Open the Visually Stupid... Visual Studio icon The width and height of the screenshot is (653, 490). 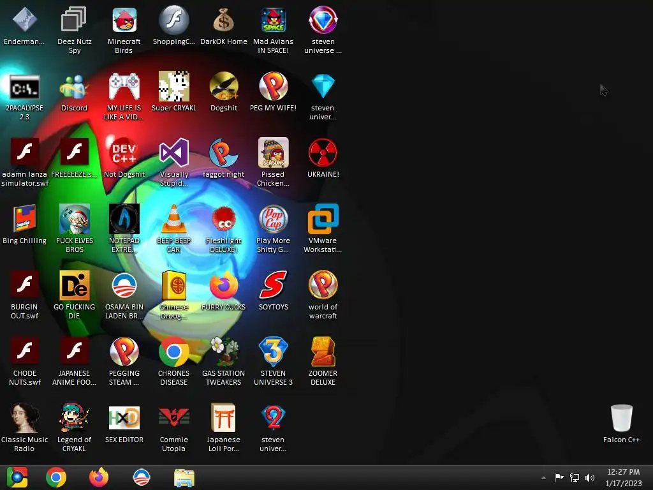tap(173, 152)
